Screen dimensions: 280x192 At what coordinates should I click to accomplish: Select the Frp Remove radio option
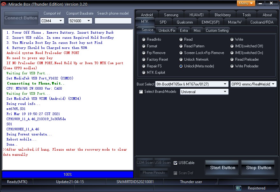(154, 52)
